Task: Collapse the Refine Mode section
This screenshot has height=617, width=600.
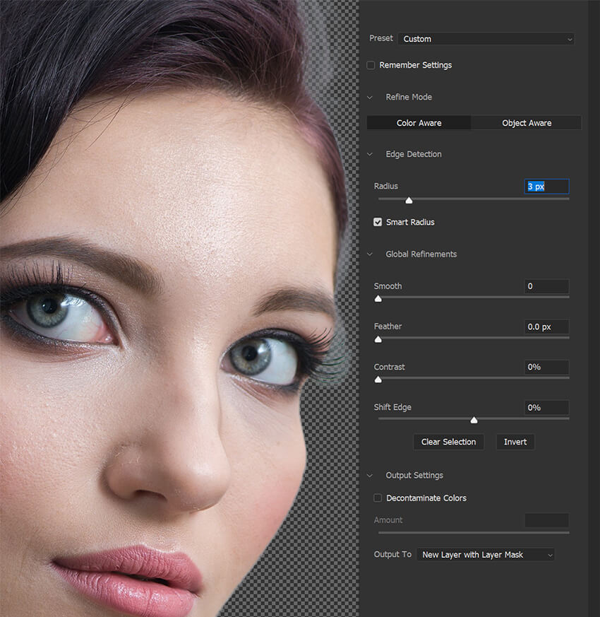Action: tap(370, 97)
